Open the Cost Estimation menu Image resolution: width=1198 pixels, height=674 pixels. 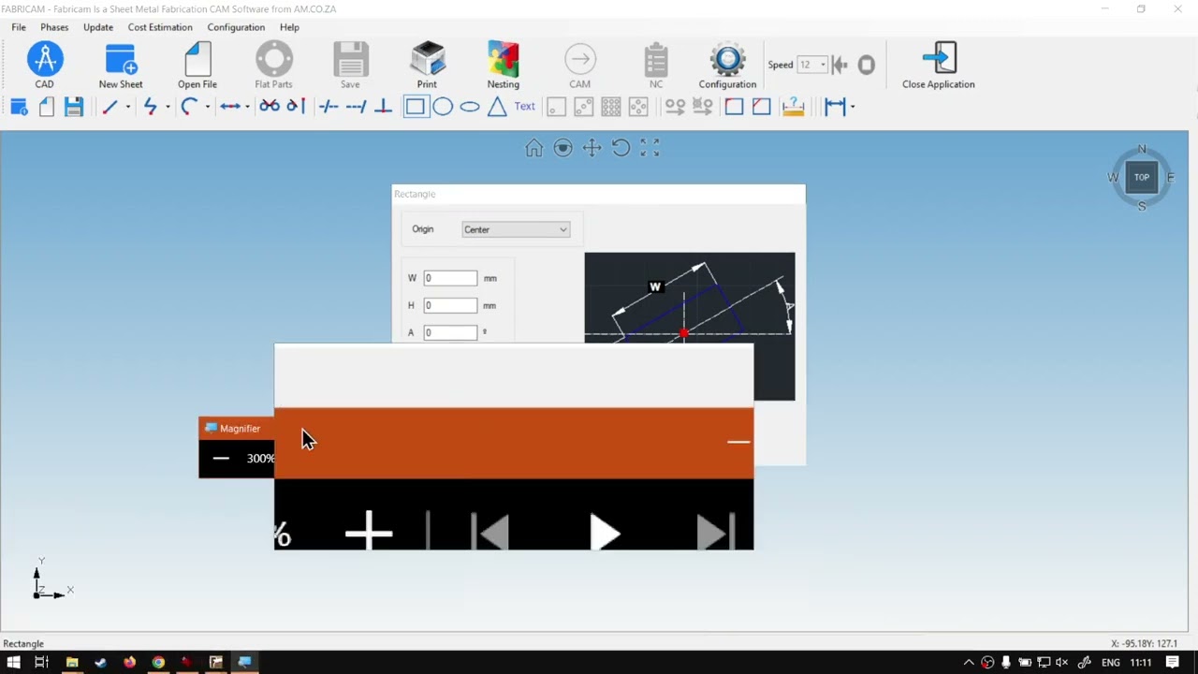(160, 27)
